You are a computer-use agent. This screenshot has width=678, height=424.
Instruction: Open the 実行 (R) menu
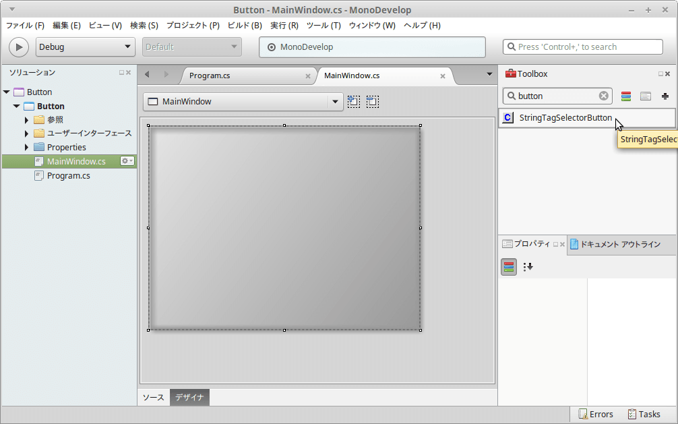tap(284, 26)
